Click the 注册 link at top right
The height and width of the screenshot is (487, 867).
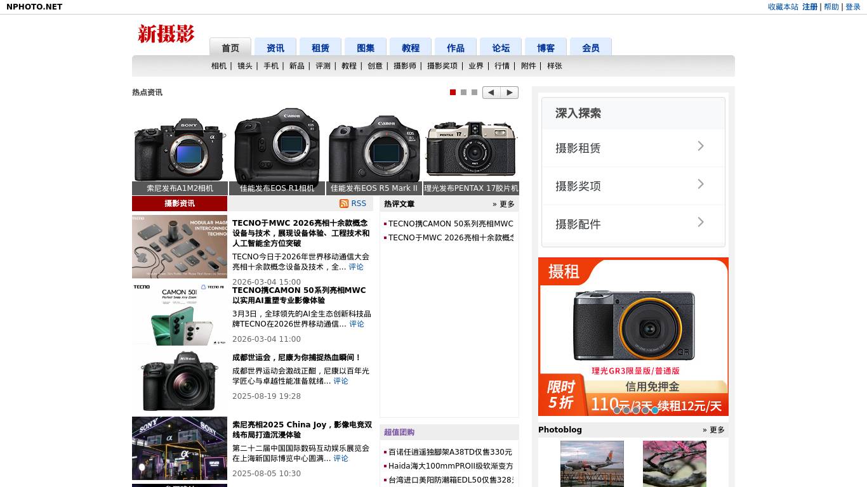click(x=810, y=7)
